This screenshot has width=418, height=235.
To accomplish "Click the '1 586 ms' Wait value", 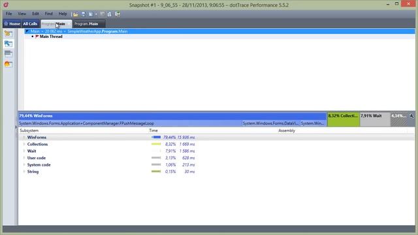I will pyautogui.click(x=187, y=151).
